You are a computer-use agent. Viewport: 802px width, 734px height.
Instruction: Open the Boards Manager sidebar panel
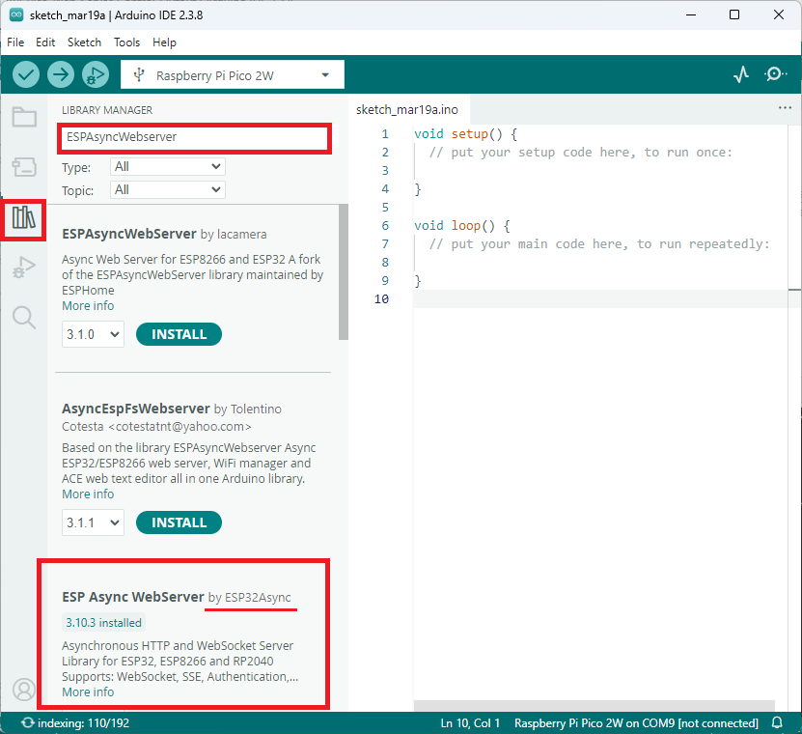[x=24, y=167]
